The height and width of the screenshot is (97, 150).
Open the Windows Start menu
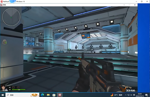click(3, 95)
